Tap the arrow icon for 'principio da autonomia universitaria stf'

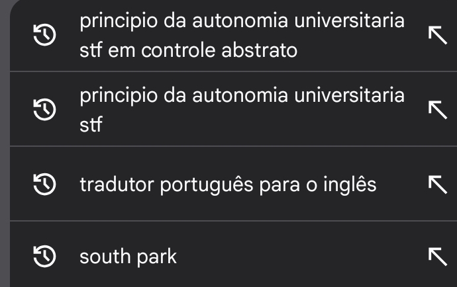pyautogui.click(x=438, y=110)
